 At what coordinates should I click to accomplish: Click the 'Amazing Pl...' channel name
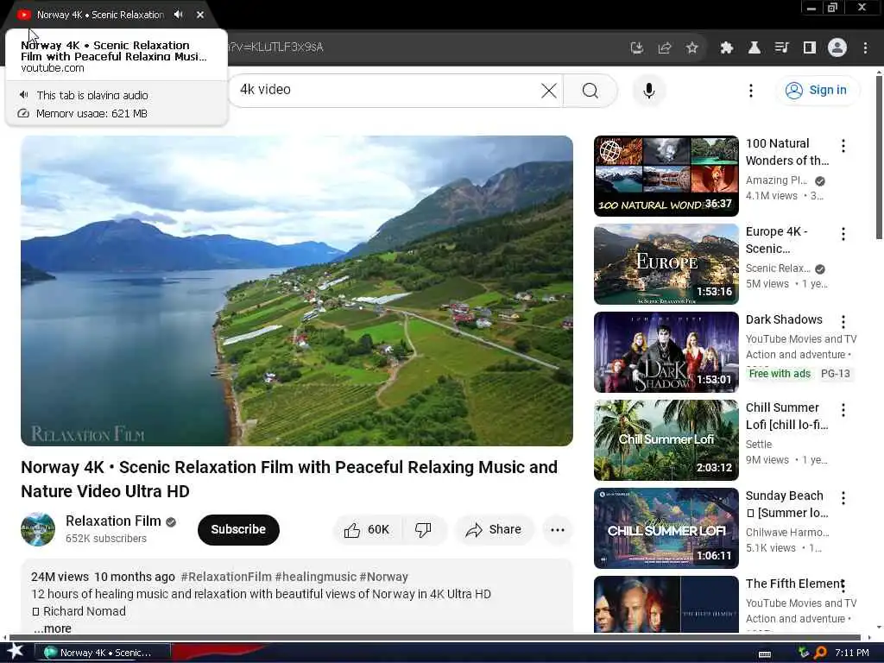point(776,180)
